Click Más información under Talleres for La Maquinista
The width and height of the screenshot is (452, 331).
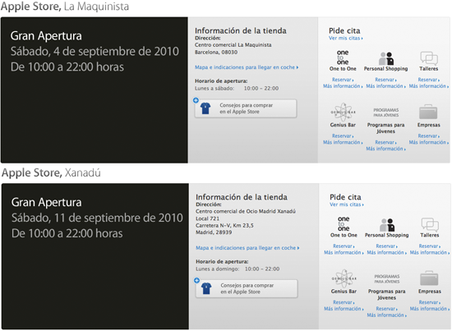(429, 86)
